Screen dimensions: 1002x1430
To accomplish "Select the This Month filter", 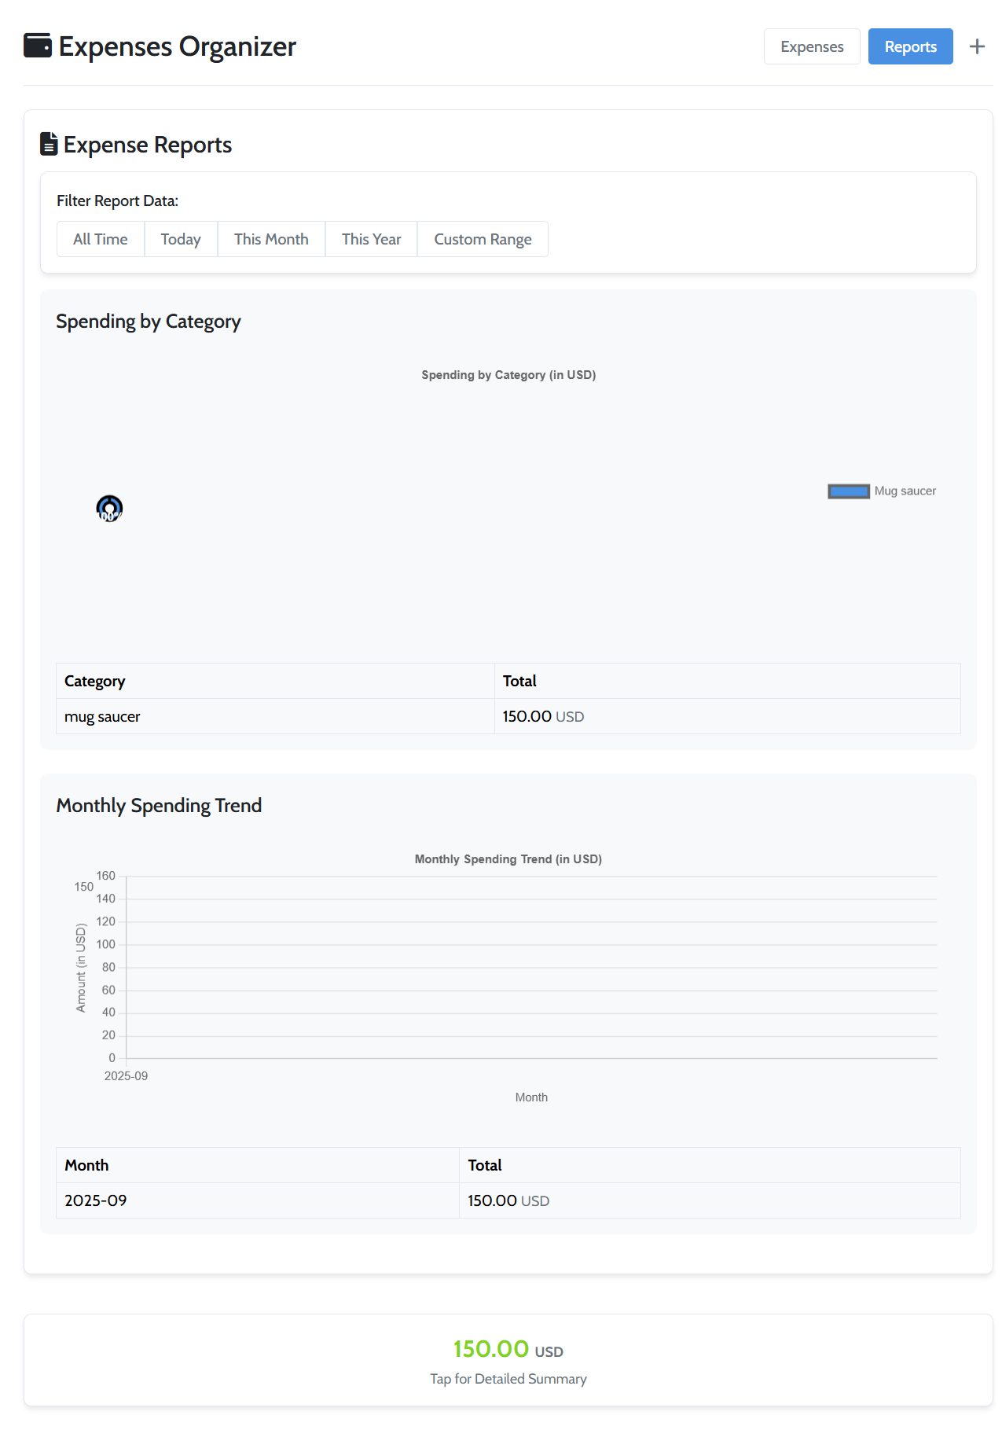I will (270, 238).
